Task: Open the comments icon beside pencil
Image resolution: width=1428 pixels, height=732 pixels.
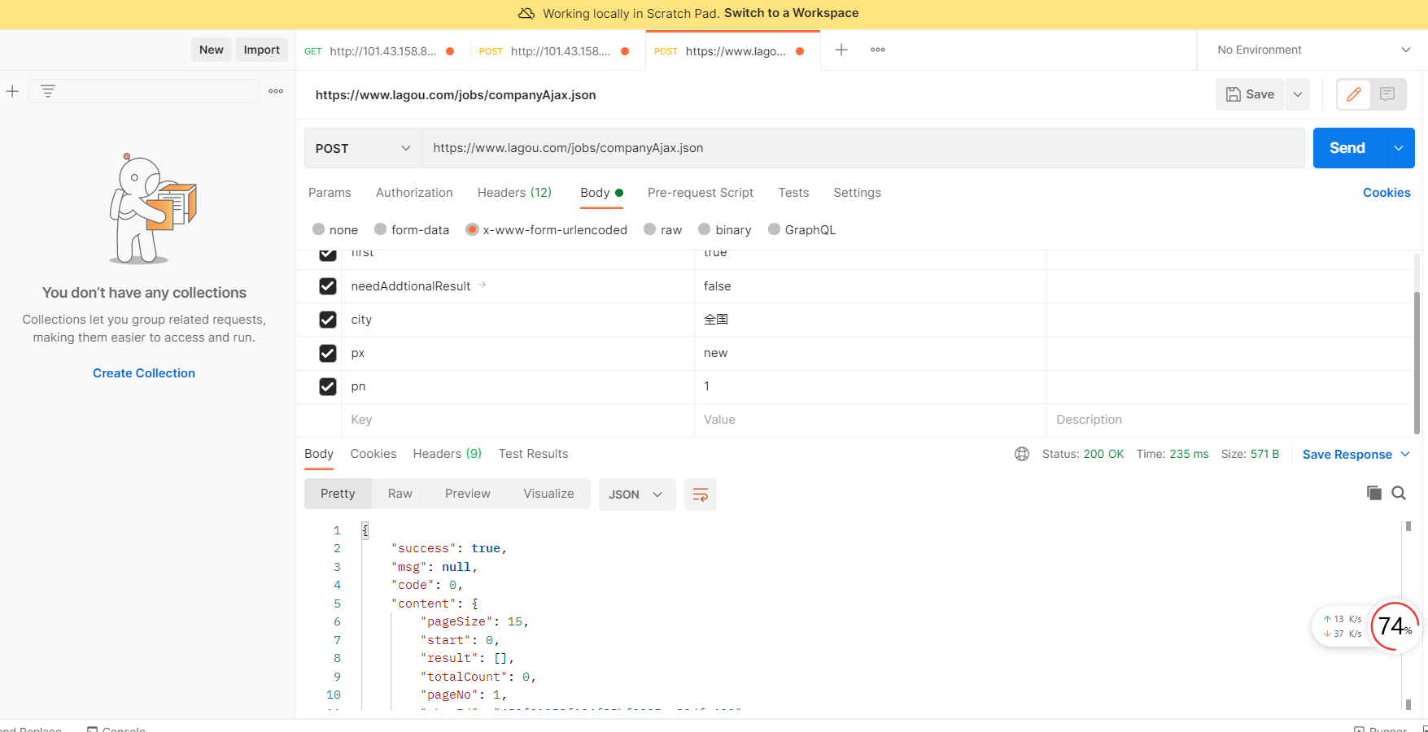Action: coord(1387,94)
